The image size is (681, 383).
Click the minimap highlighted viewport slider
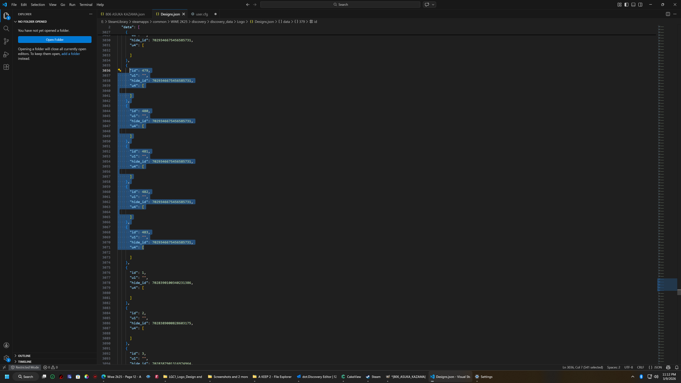point(667,285)
